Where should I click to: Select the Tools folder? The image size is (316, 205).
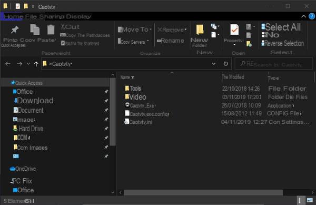point(133,89)
